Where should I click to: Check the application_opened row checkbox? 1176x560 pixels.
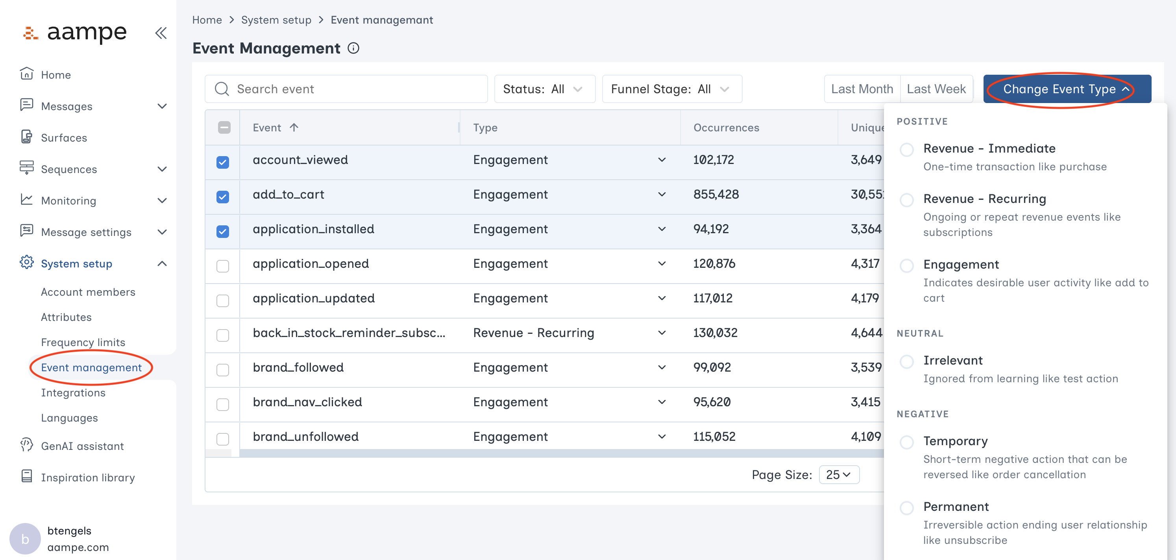(222, 266)
